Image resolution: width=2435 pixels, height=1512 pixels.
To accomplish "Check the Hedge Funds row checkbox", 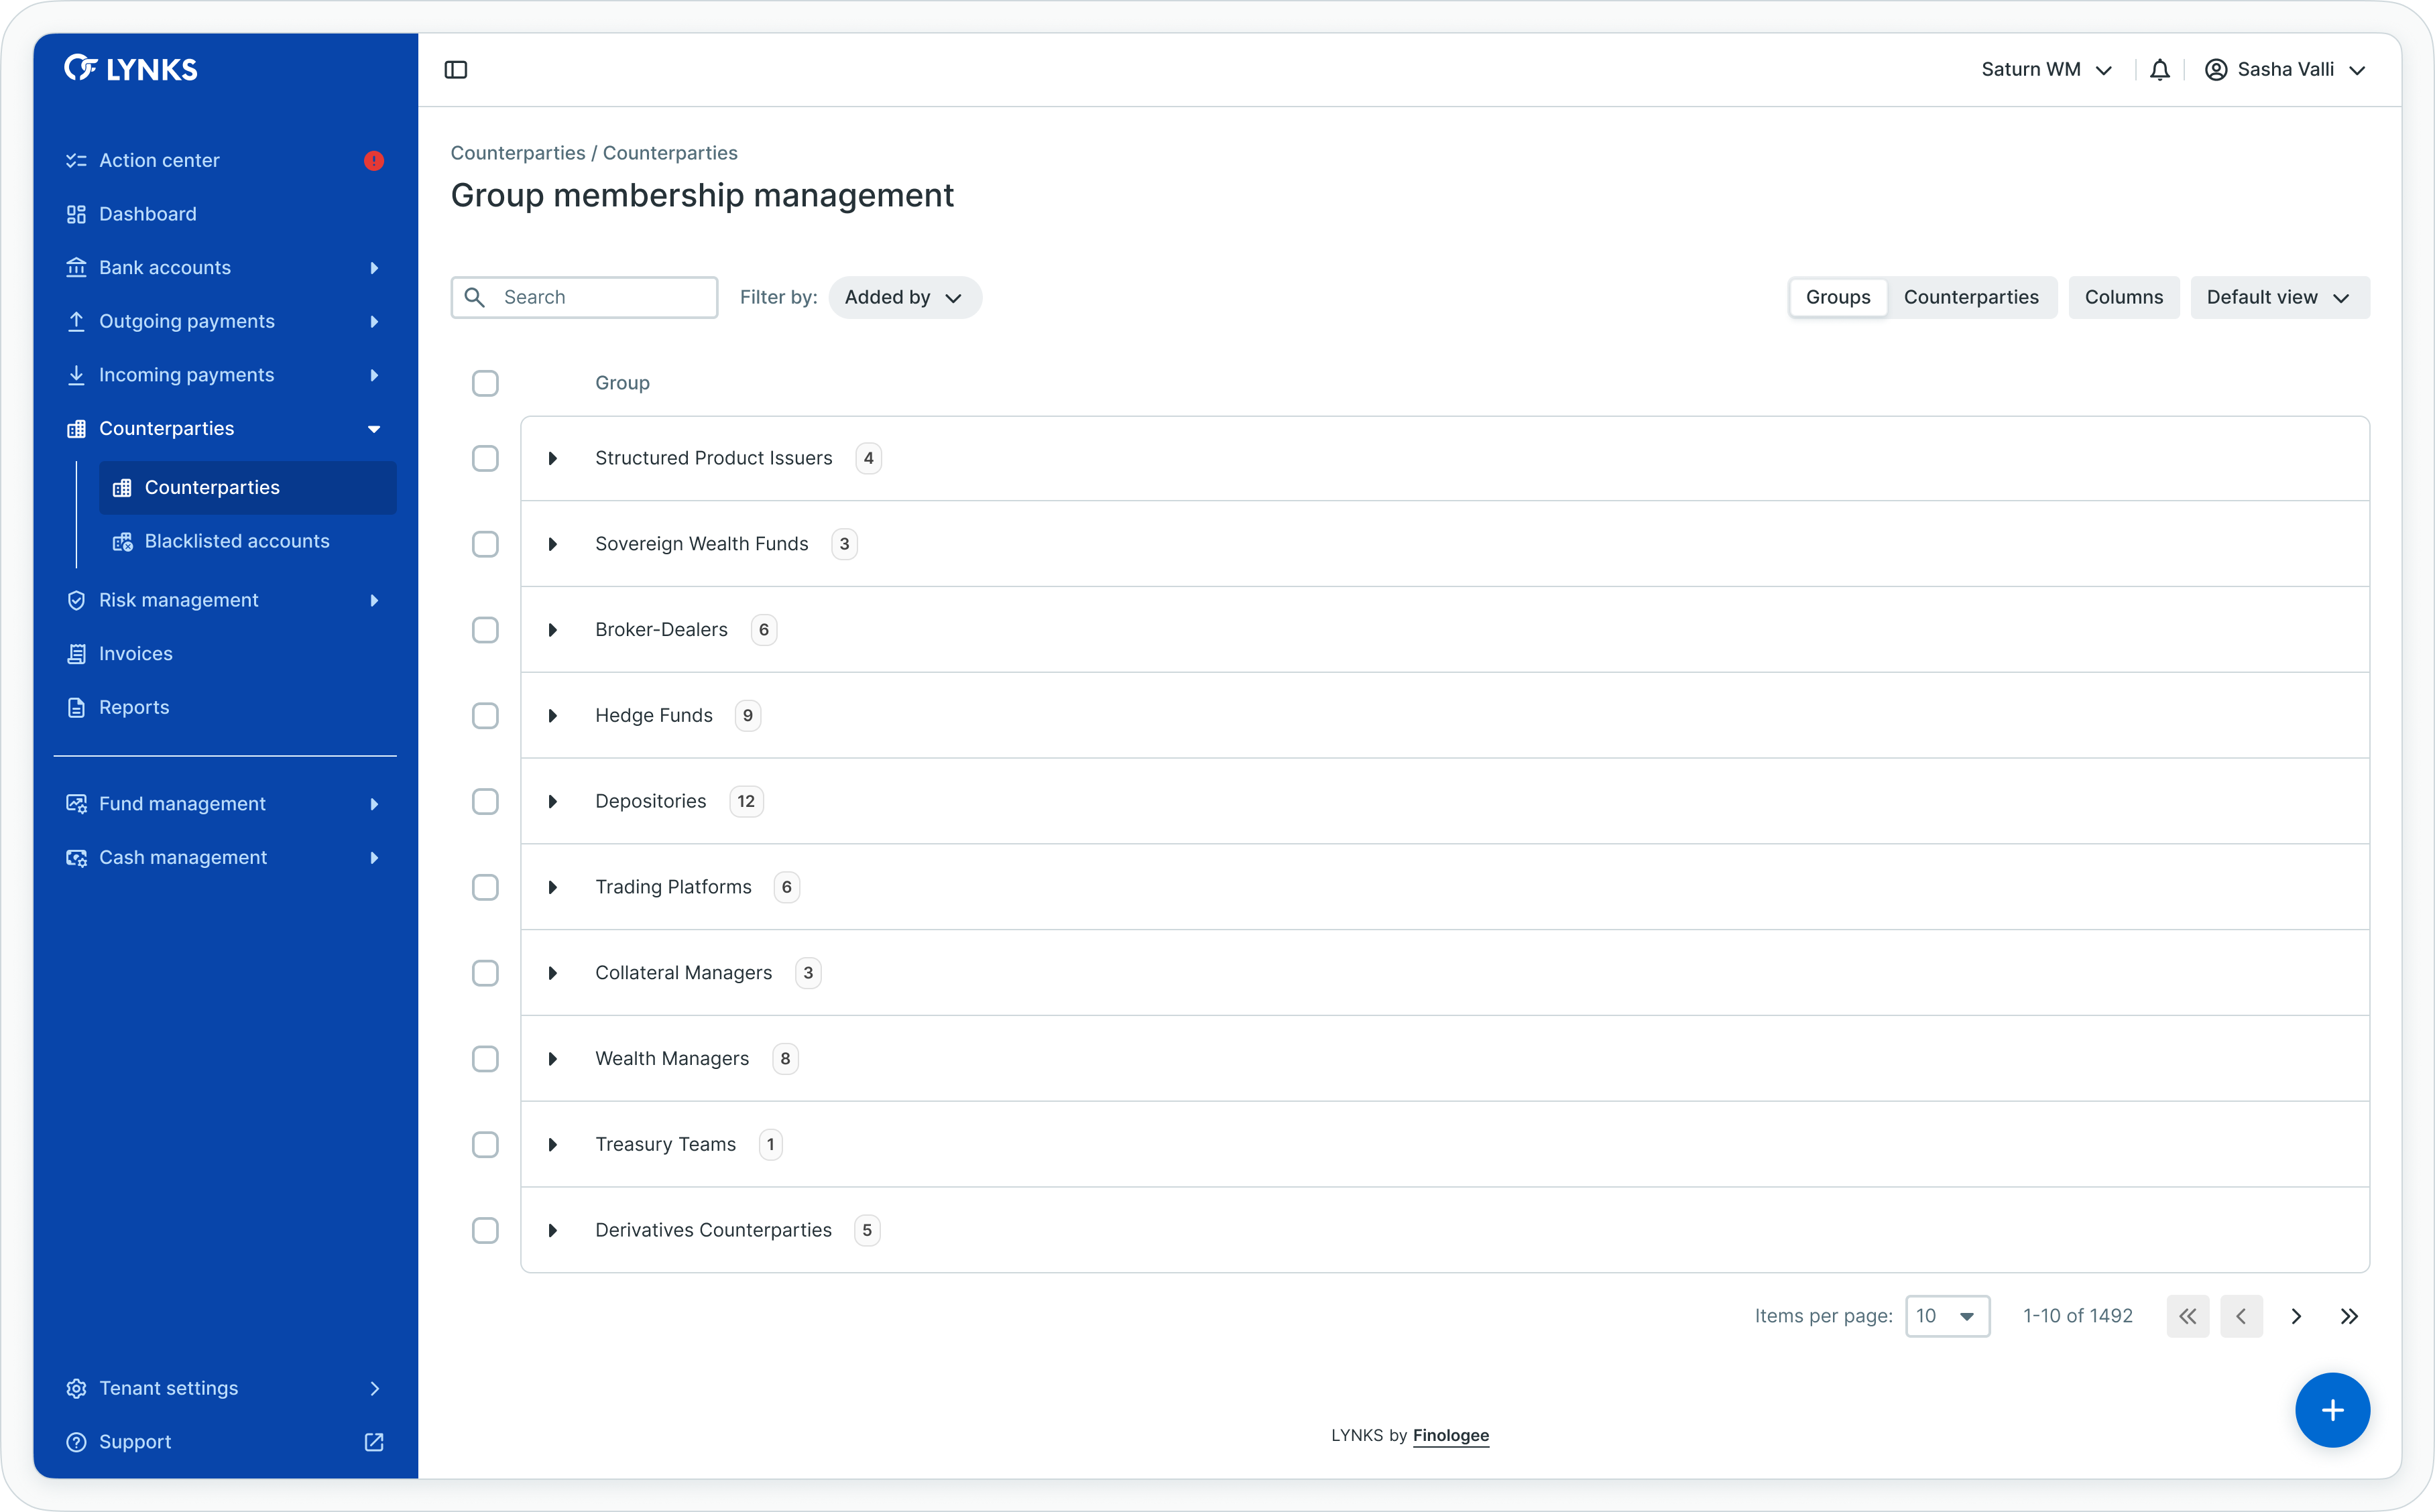I will [x=485, y=716].
